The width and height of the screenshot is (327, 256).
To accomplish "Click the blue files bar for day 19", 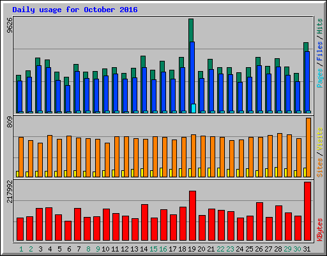I will pyautogui.click(x=192, y=72).
